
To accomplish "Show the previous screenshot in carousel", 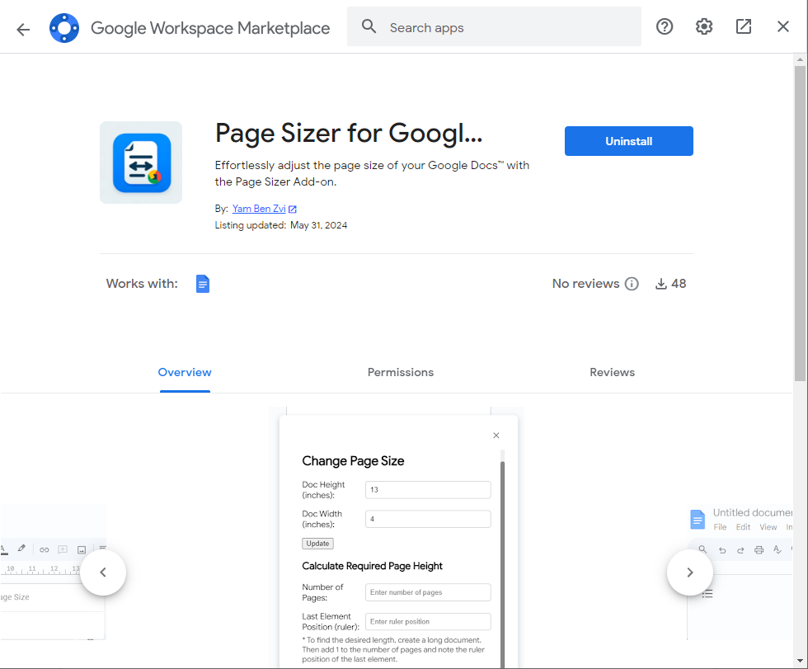I will point(103,572).
